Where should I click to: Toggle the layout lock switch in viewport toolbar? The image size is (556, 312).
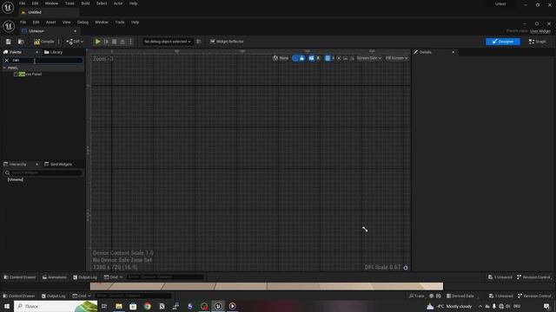point(298,58)
